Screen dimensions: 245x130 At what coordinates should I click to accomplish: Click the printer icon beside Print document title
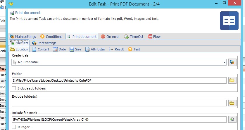12,13
